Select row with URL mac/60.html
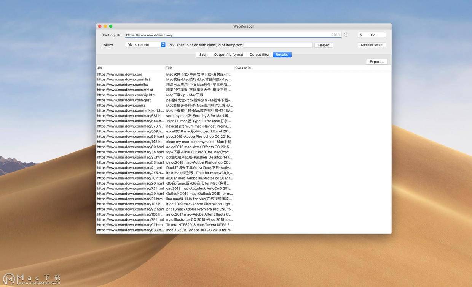This screenshot has height=287, width=472. [244, 147]
